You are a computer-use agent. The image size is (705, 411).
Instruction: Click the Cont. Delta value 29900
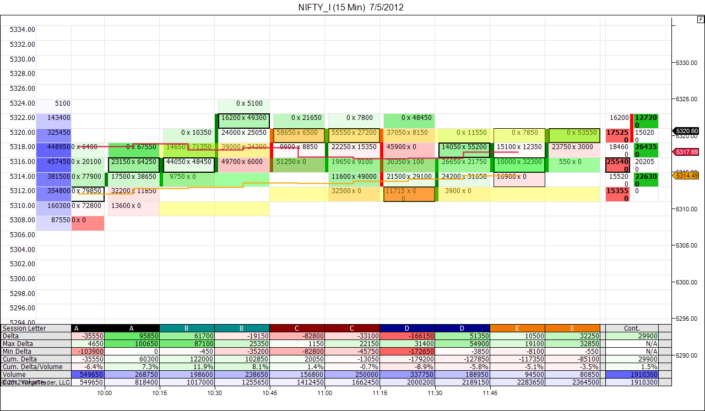tap(632, 336)
